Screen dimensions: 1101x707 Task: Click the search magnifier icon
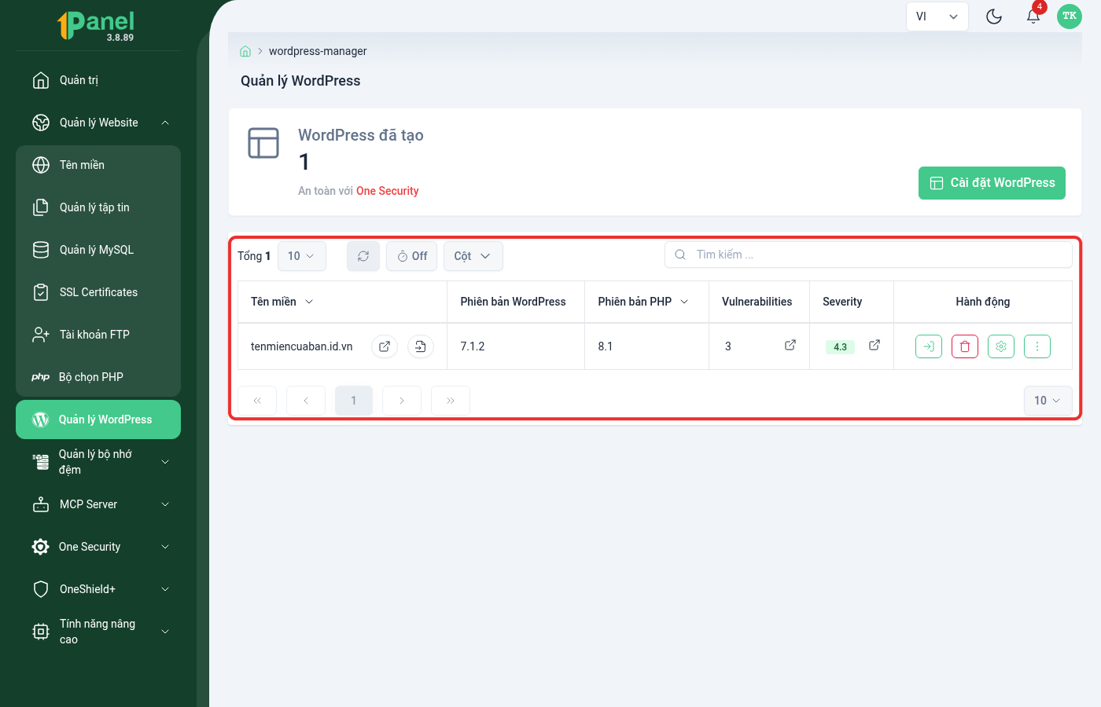tap(680, 255)
